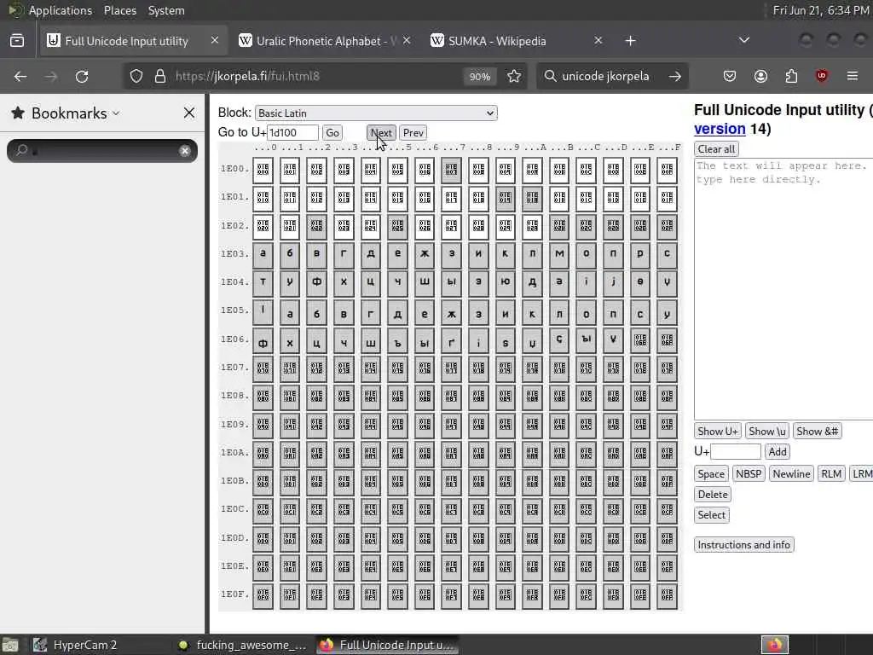Insert a Newline
The image size is (873, 655).
point(791,474)
